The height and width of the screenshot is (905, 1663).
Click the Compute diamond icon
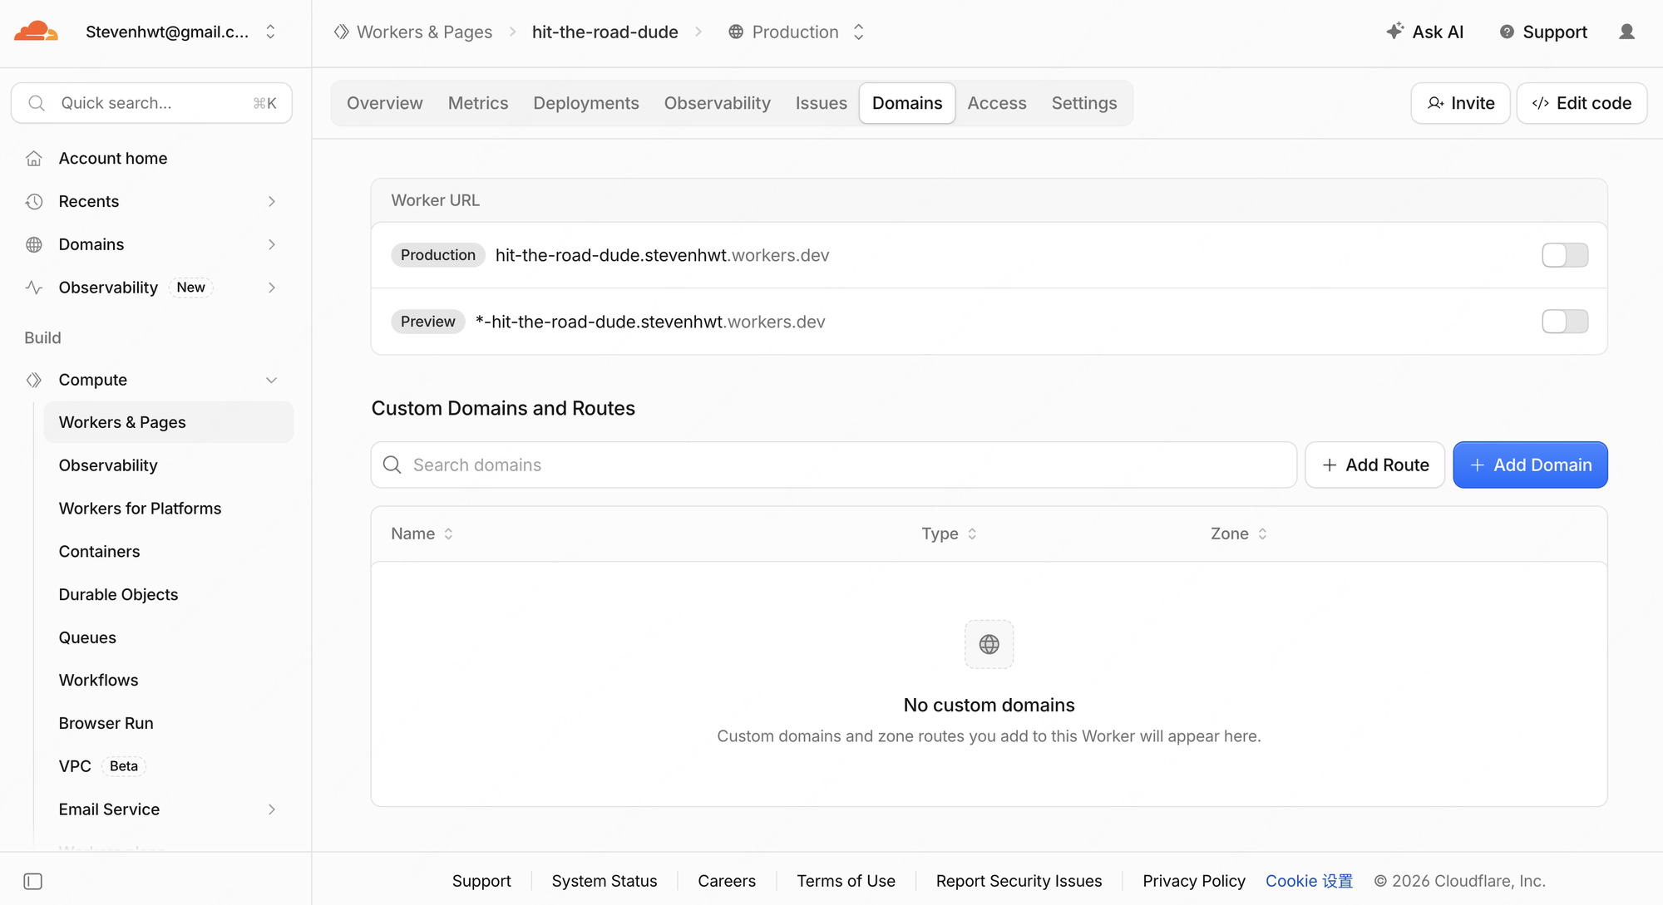(x=34, y=380)
